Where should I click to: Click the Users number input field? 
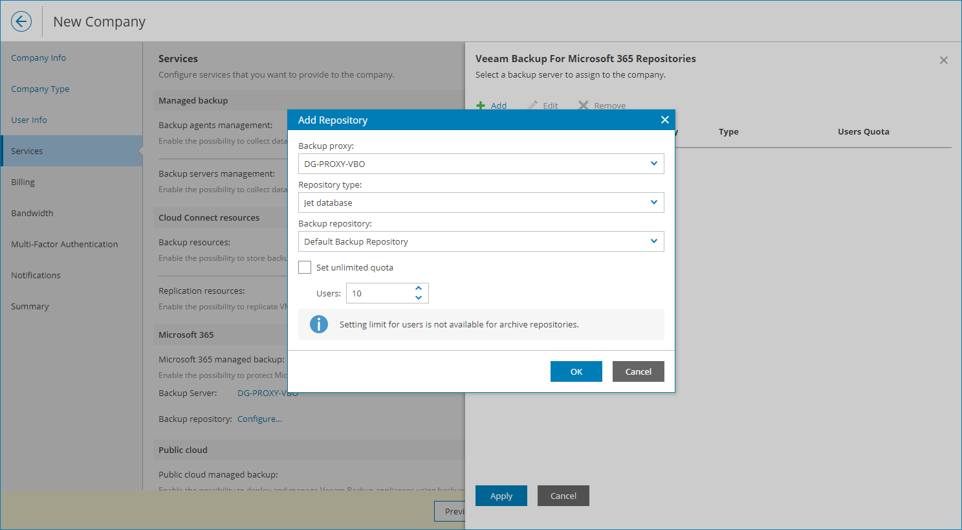pyautogui.click(x=380, y=293)
